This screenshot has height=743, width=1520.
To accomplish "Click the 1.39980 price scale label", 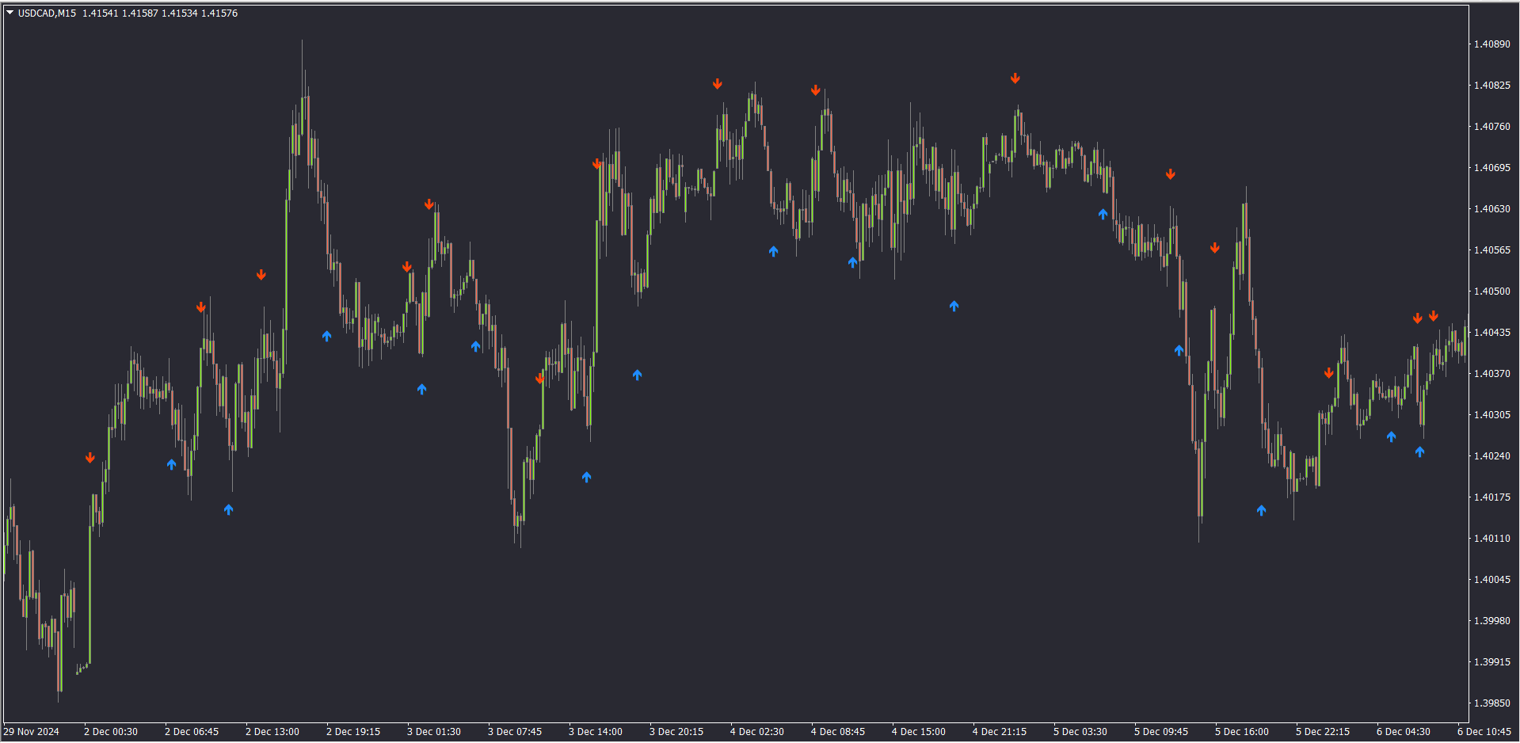I will pyautogui.click(x=1491, y=621).
